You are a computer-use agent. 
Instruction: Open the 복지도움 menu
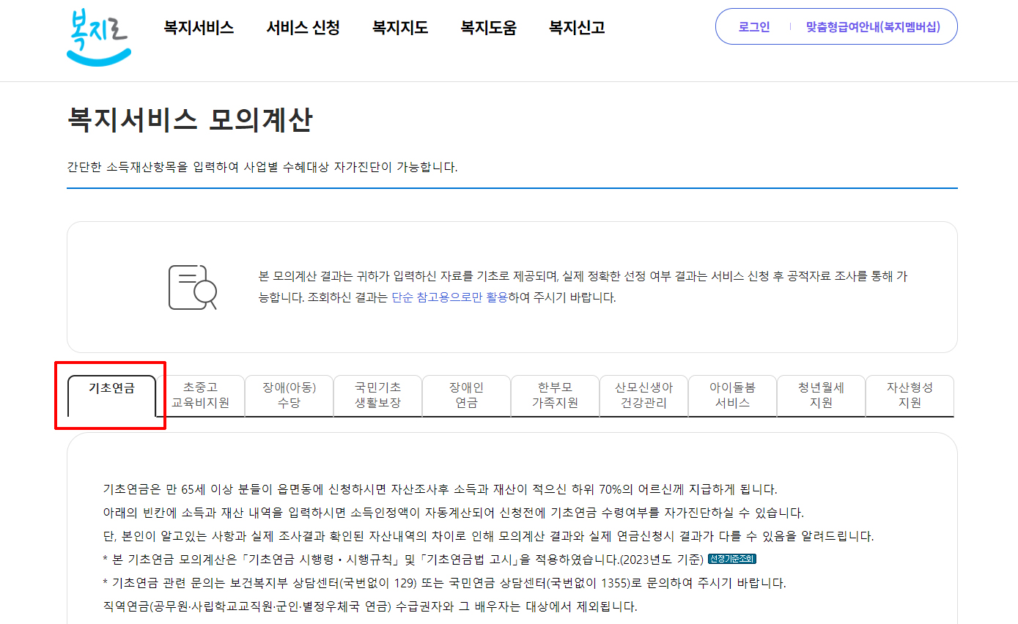(x=488, y=28)
